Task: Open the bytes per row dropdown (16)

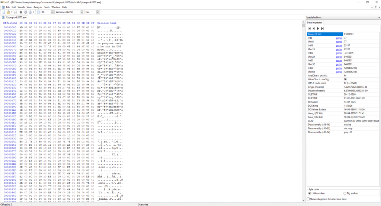Action: point(51,12)
